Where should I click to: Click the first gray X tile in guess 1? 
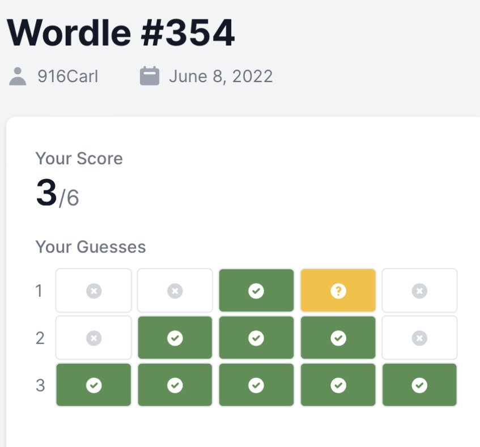[94, 290]
